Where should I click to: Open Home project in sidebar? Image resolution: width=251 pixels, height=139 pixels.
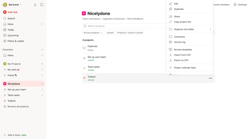pos(12,75)
